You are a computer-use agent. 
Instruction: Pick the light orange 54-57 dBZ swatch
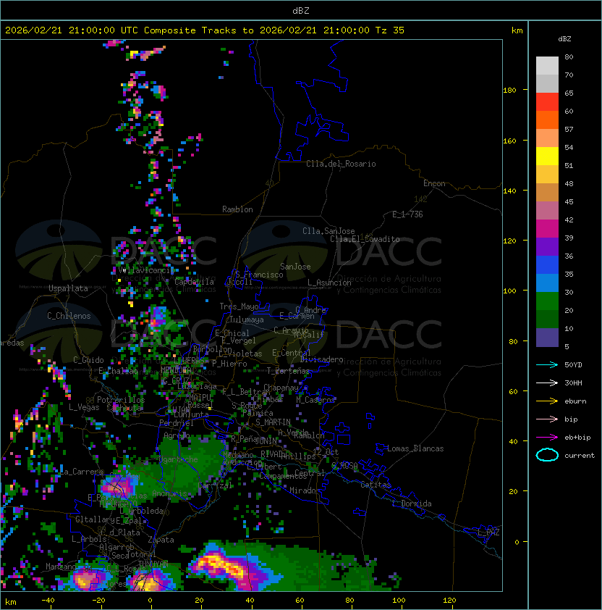(x=547, y=138)
